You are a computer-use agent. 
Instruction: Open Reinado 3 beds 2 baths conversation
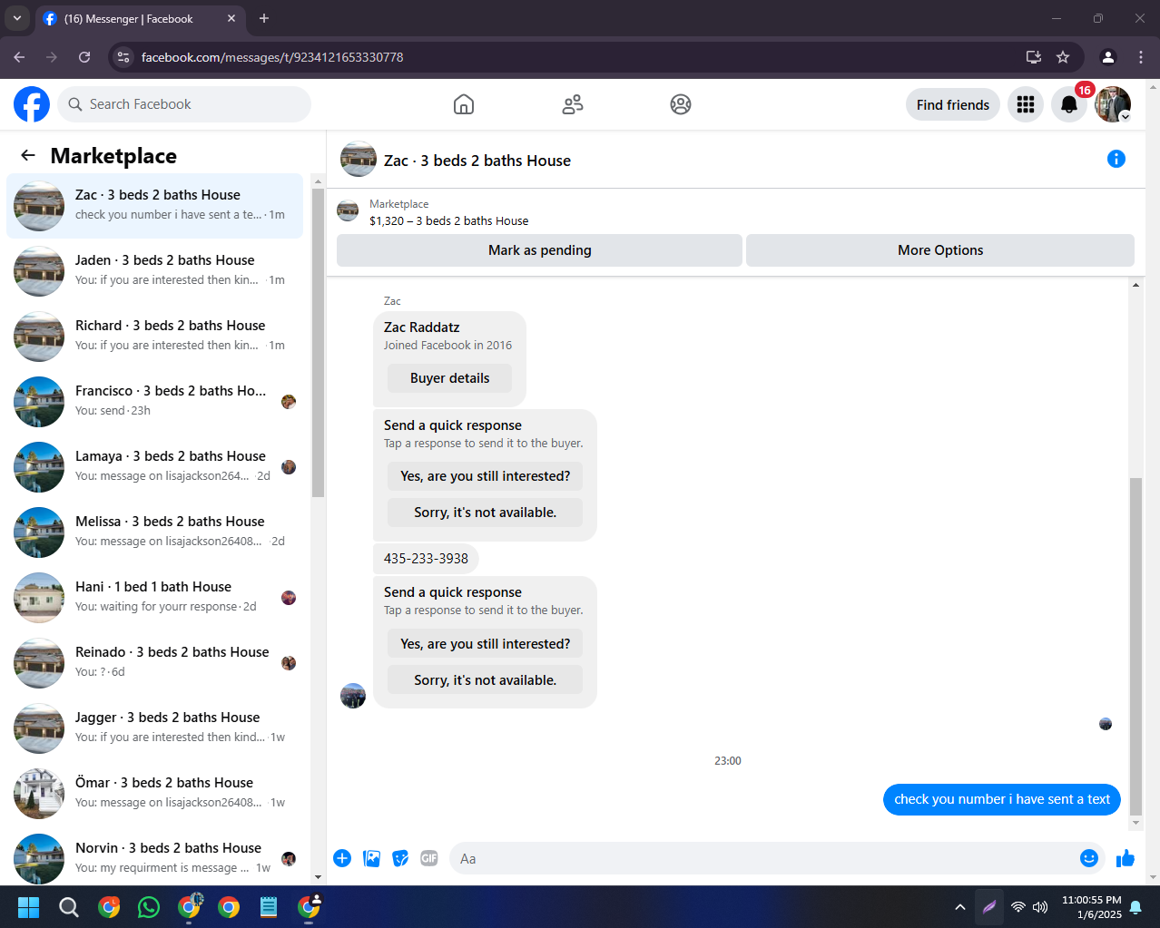[x=154, y=662]
